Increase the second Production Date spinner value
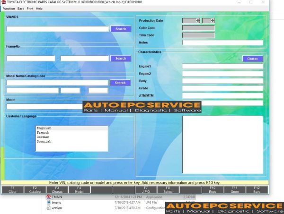The width and height of the screenshot is (284, 214). (x=213, y=19)
